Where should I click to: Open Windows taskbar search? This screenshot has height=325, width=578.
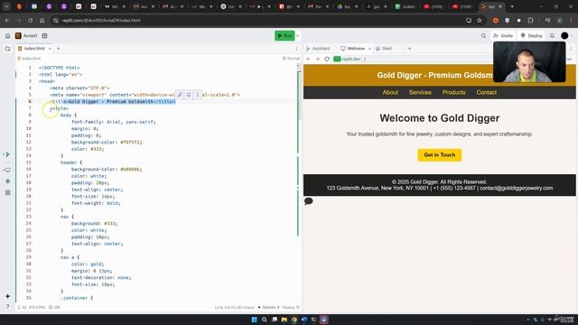click(265, 320)
